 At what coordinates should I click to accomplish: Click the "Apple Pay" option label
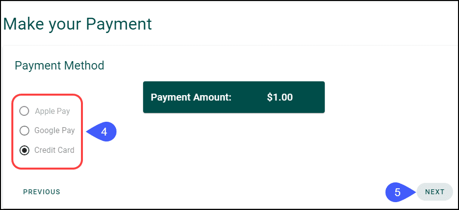pos(52,111)
